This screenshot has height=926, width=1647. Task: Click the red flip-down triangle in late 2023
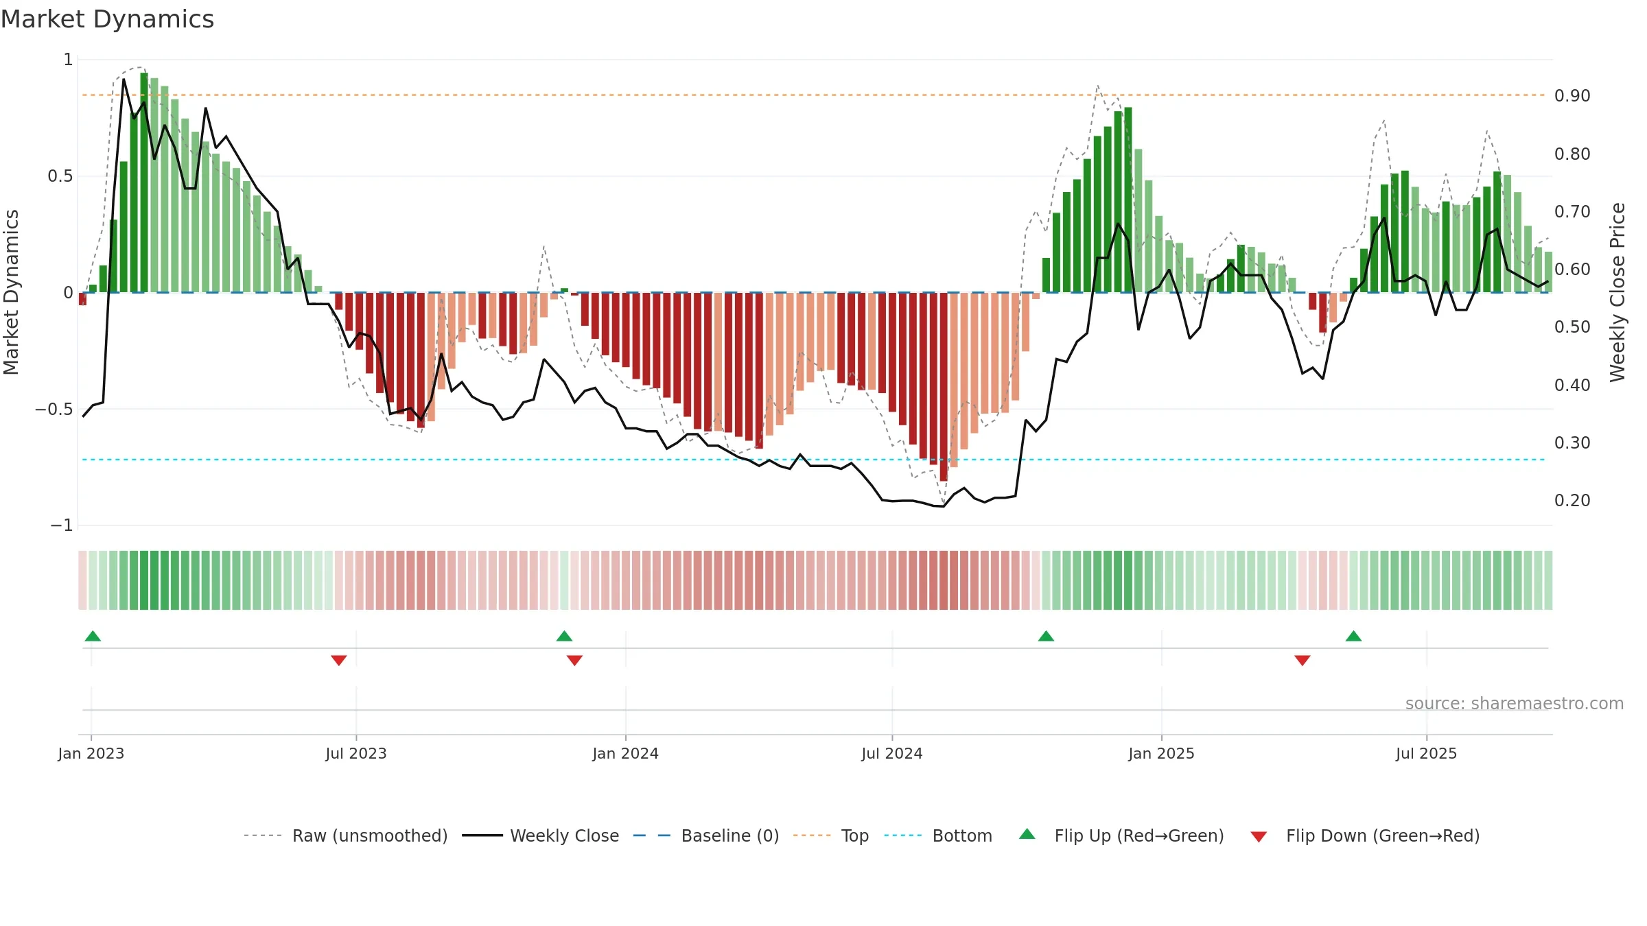(x=575, y=661)
